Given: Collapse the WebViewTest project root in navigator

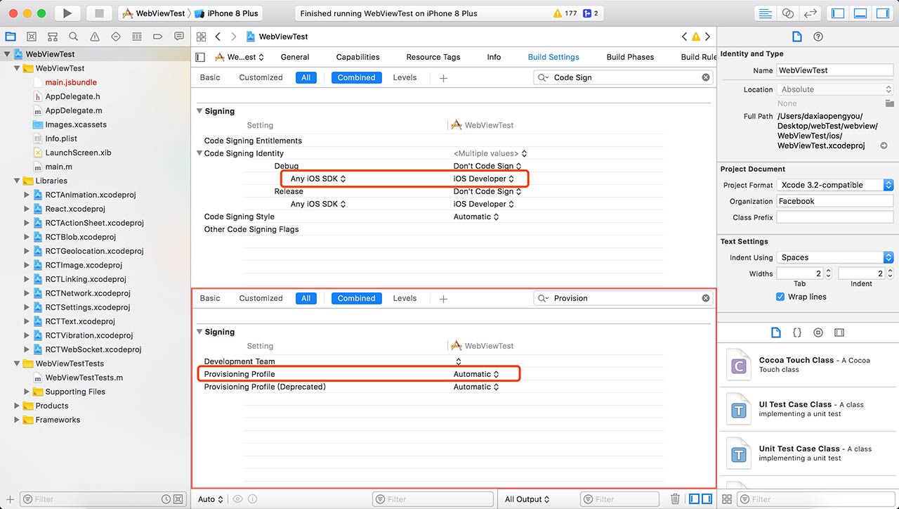Looking at the screenshot, I should (x=8, y=54).
